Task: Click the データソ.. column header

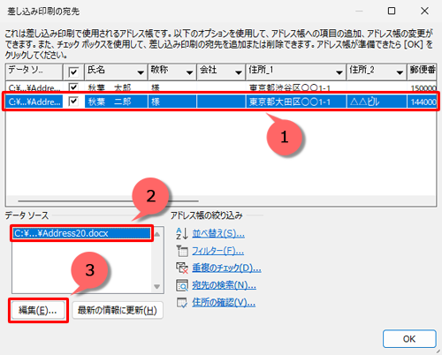Action: (34, 72)
